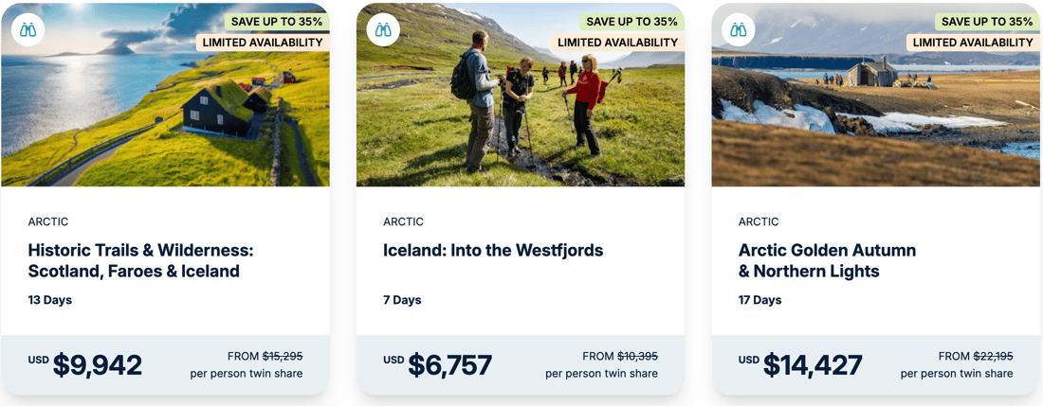1043x406 pixels.
Task: Click binoculars icon on Scotland, Faroes card
Action: coord(28,30)
